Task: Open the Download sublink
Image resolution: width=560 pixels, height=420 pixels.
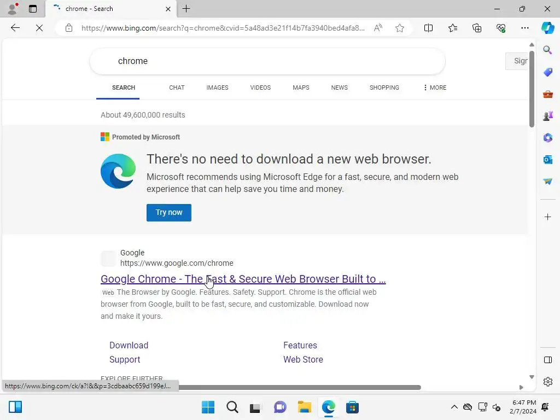Action: pyautogui.click(x=129, y=346)
